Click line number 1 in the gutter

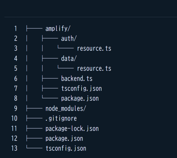16,28
